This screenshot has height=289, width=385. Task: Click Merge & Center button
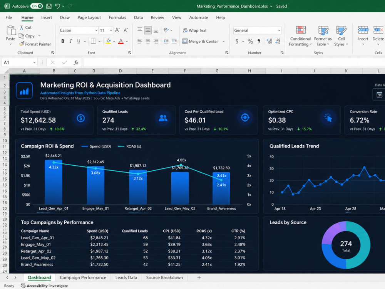click(x=200, y=41)
